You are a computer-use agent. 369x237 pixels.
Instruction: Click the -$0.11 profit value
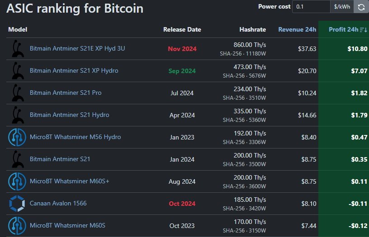pyautogui.click(x=358, y=204)
